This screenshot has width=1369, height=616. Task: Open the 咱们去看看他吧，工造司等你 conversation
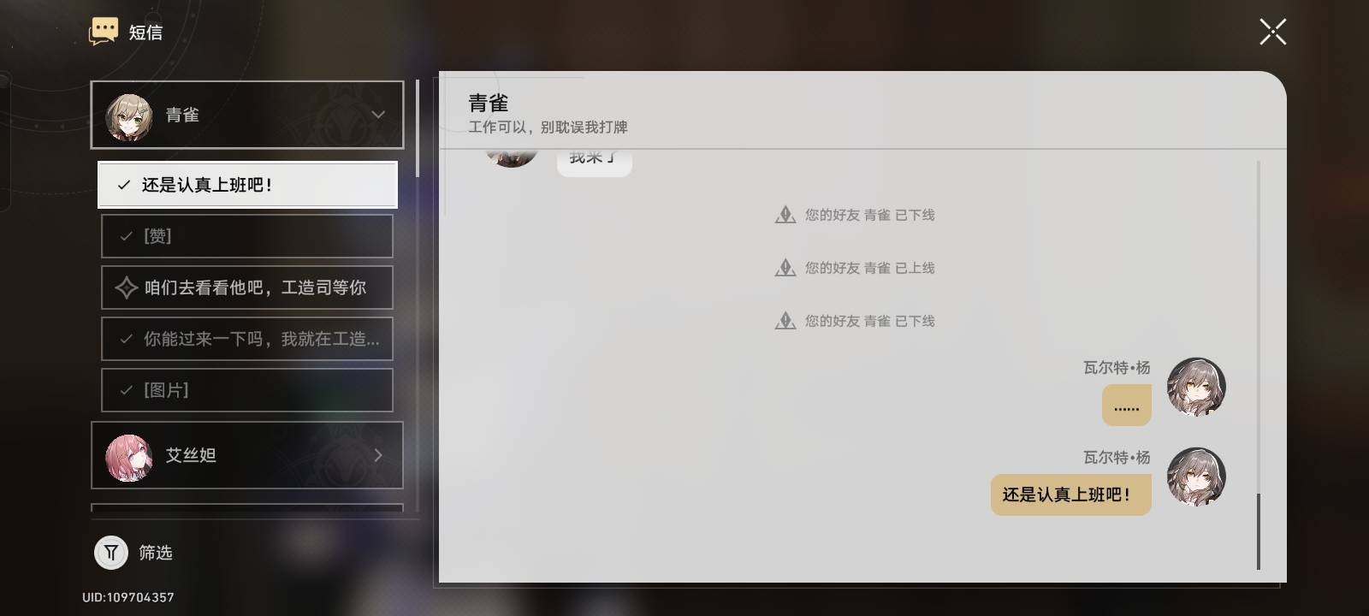(x=247, y=287)
